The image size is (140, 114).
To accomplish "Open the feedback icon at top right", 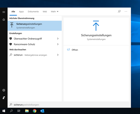I will point(119,12).
